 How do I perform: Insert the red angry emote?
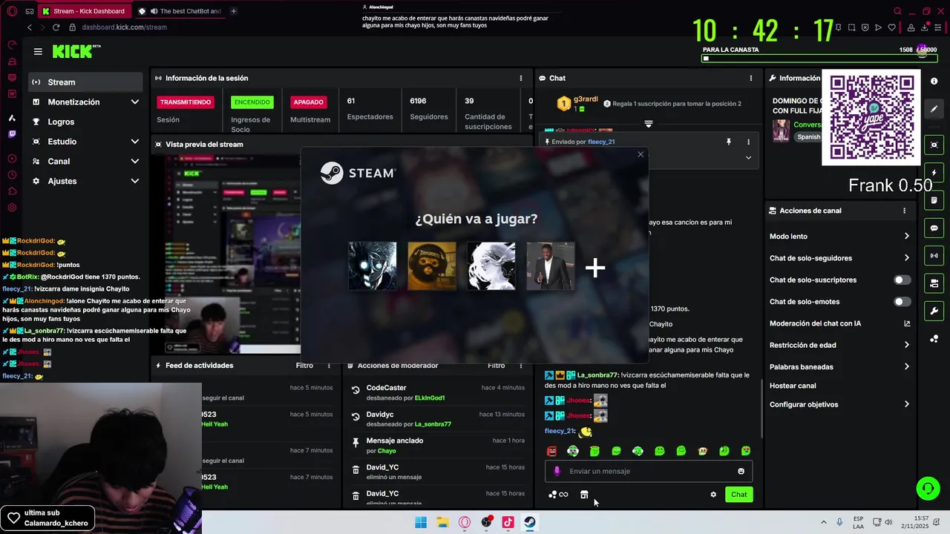point(551,451)
